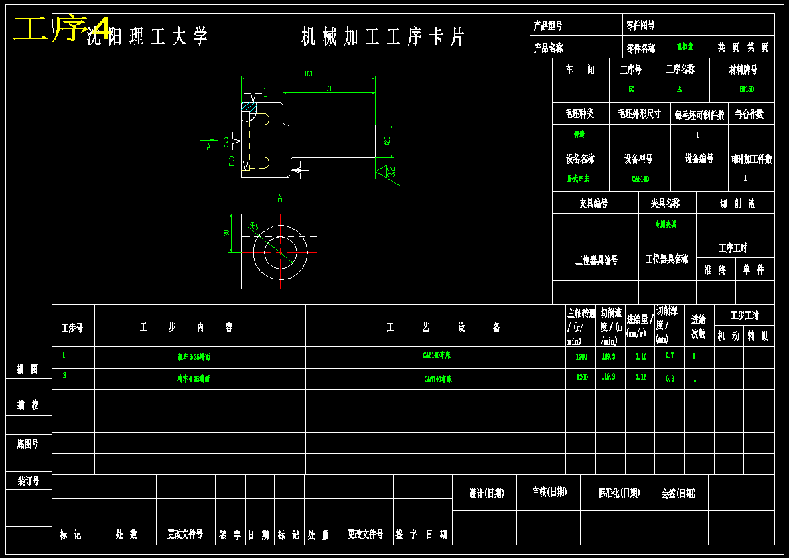
Task: Click the 材料牌号 header
Action: click(x=743, y=70)
